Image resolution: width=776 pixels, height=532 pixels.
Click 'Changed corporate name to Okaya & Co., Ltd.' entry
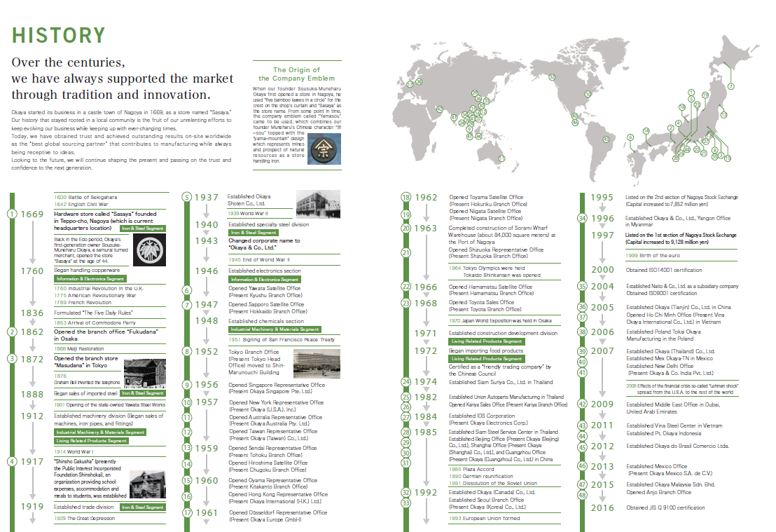point(264,244)
